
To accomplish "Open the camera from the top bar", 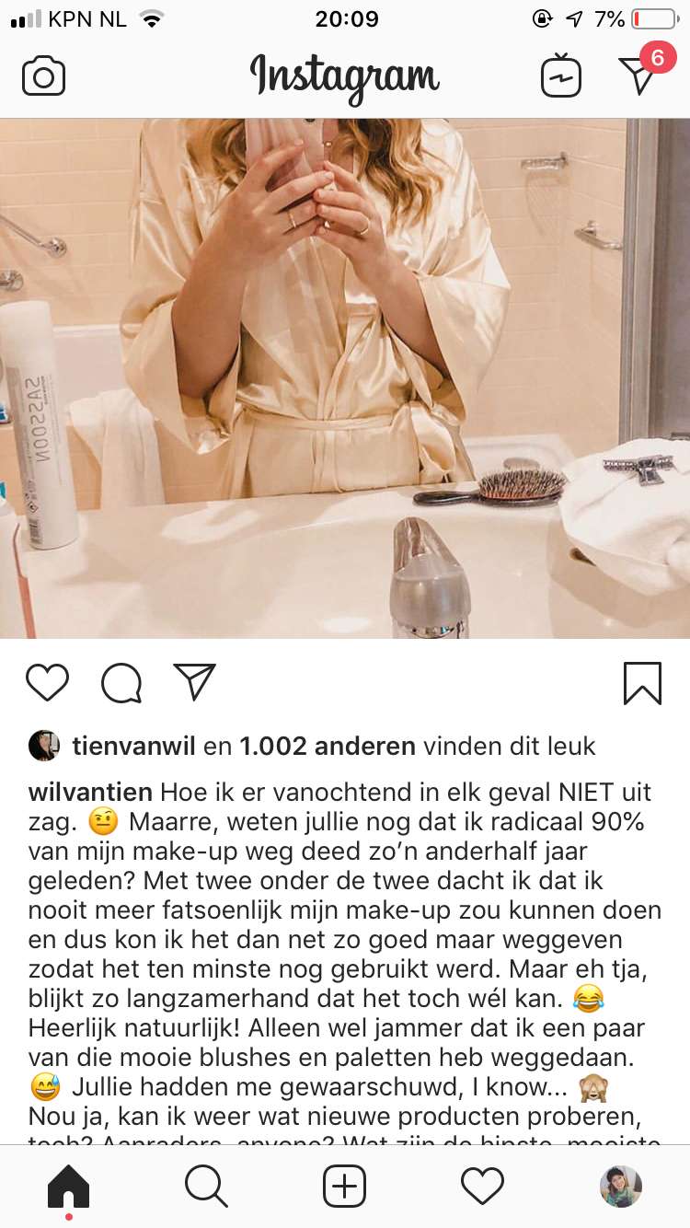I will point(43,75).
